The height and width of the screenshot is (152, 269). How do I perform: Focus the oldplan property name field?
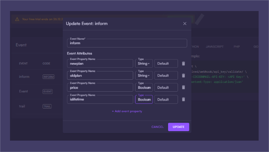(100, 76)
